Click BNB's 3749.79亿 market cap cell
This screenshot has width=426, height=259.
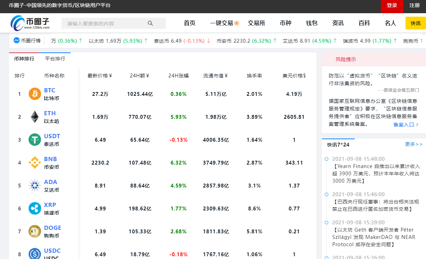click(x=216, y=162)
